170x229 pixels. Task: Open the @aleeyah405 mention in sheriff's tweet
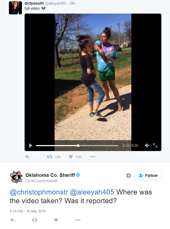[92, 192]
